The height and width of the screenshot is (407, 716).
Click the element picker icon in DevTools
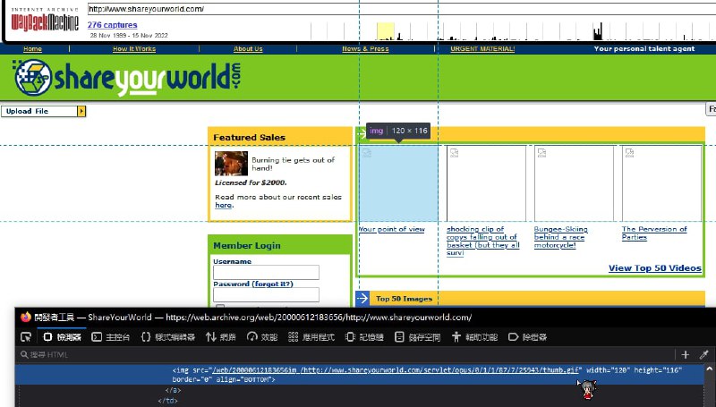click(x=26, y=337)
